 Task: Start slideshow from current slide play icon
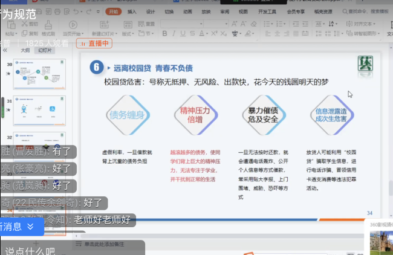point(73,25)
